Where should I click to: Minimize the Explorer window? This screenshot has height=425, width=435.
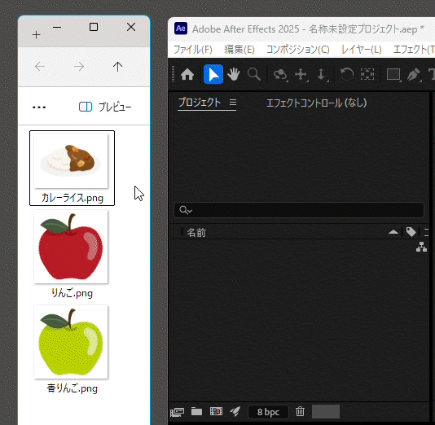(x=57, y=27)
